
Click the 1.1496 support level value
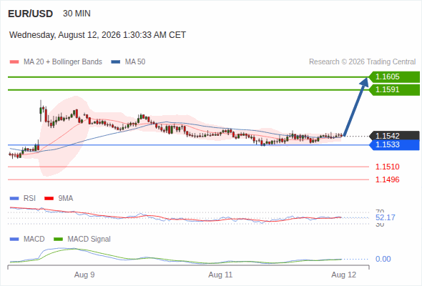(x=387, y=179)
